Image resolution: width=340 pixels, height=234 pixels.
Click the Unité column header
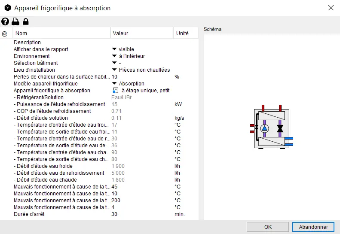tap(182, 33)
